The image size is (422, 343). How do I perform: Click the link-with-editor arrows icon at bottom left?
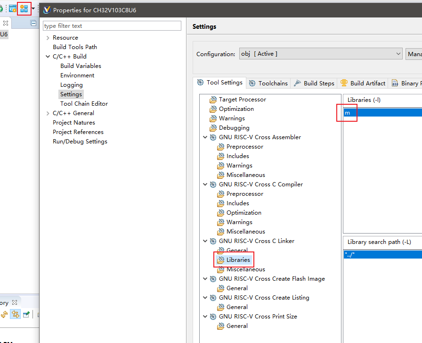point(15,314)
